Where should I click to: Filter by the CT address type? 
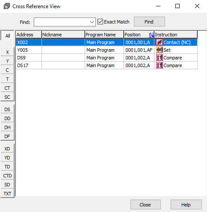7,88
